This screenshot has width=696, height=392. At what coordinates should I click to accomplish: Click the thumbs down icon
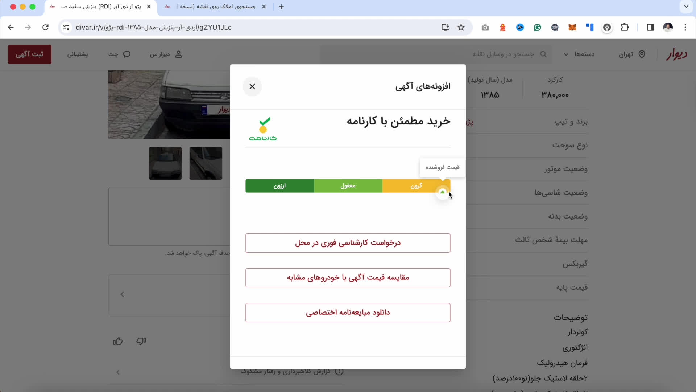(141, 341)
